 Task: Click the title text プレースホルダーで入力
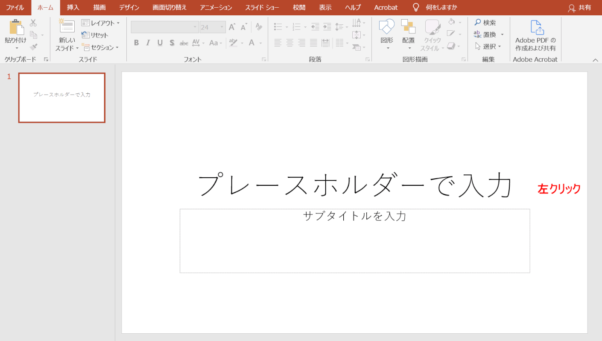[354, 185]
